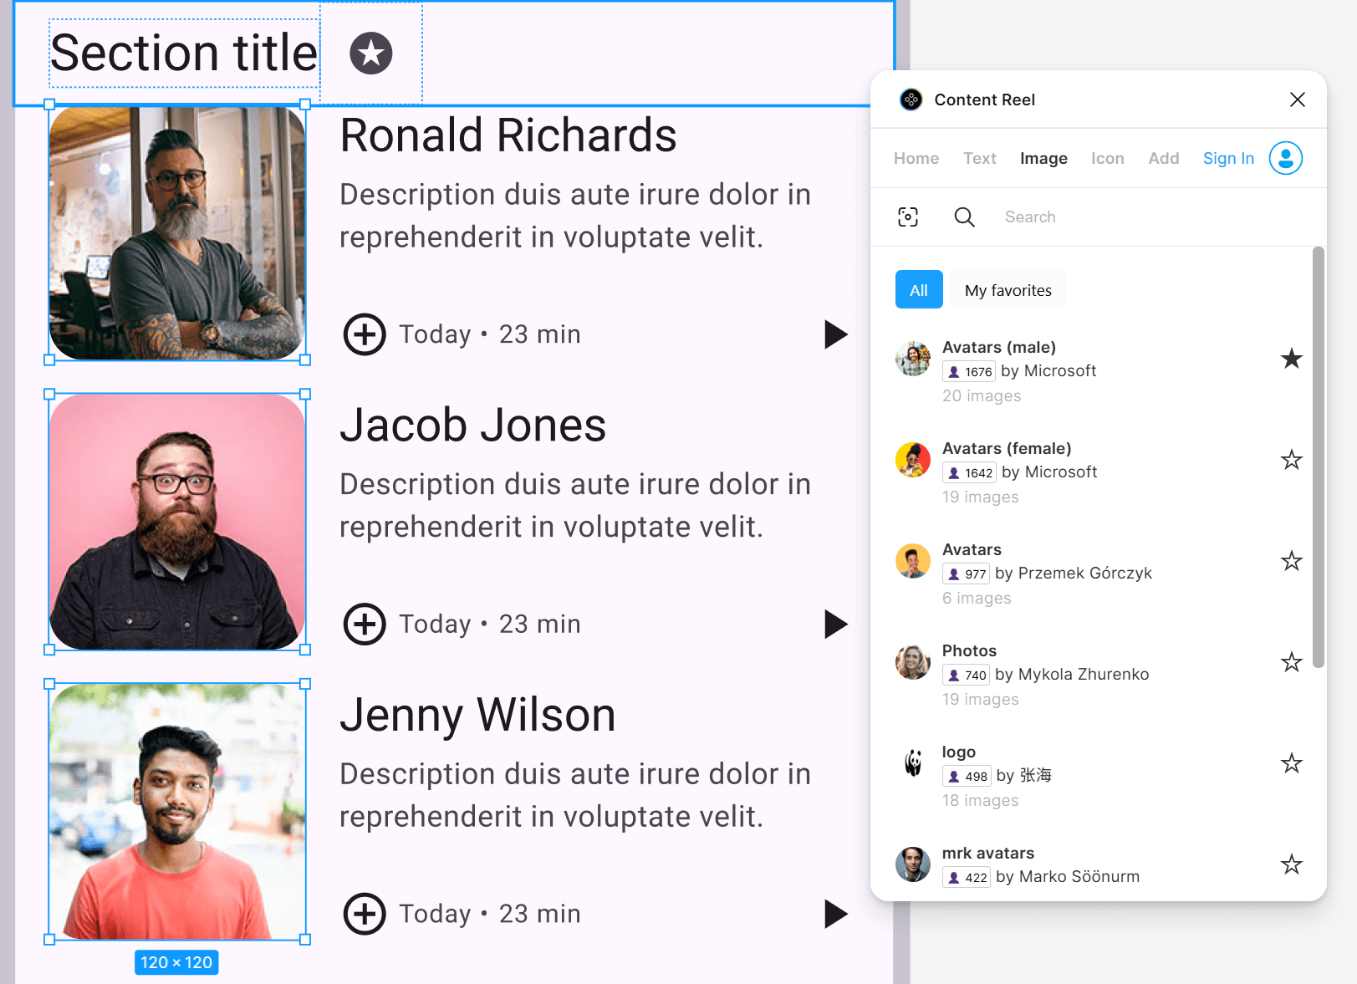Click the 498 users badge

click(x=967, y=776)
